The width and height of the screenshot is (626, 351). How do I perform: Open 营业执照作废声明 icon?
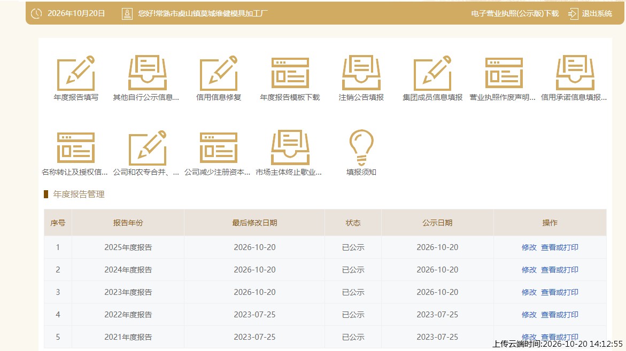(504, 73)
